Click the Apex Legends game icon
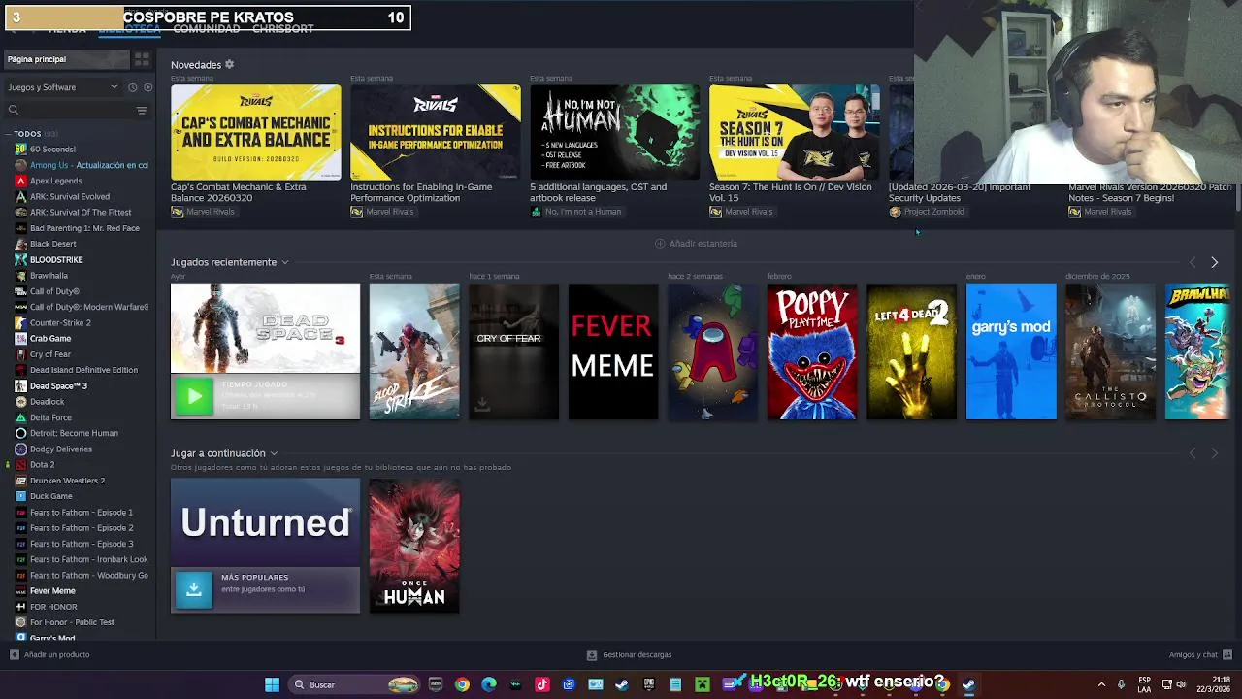This screenshot has width=1242, height=699. pyautogui.click(x=20, y=181)
